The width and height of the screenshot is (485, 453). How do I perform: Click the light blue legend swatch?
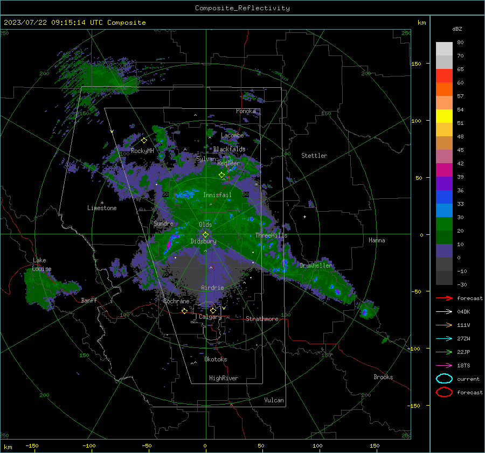coord(444,210)
